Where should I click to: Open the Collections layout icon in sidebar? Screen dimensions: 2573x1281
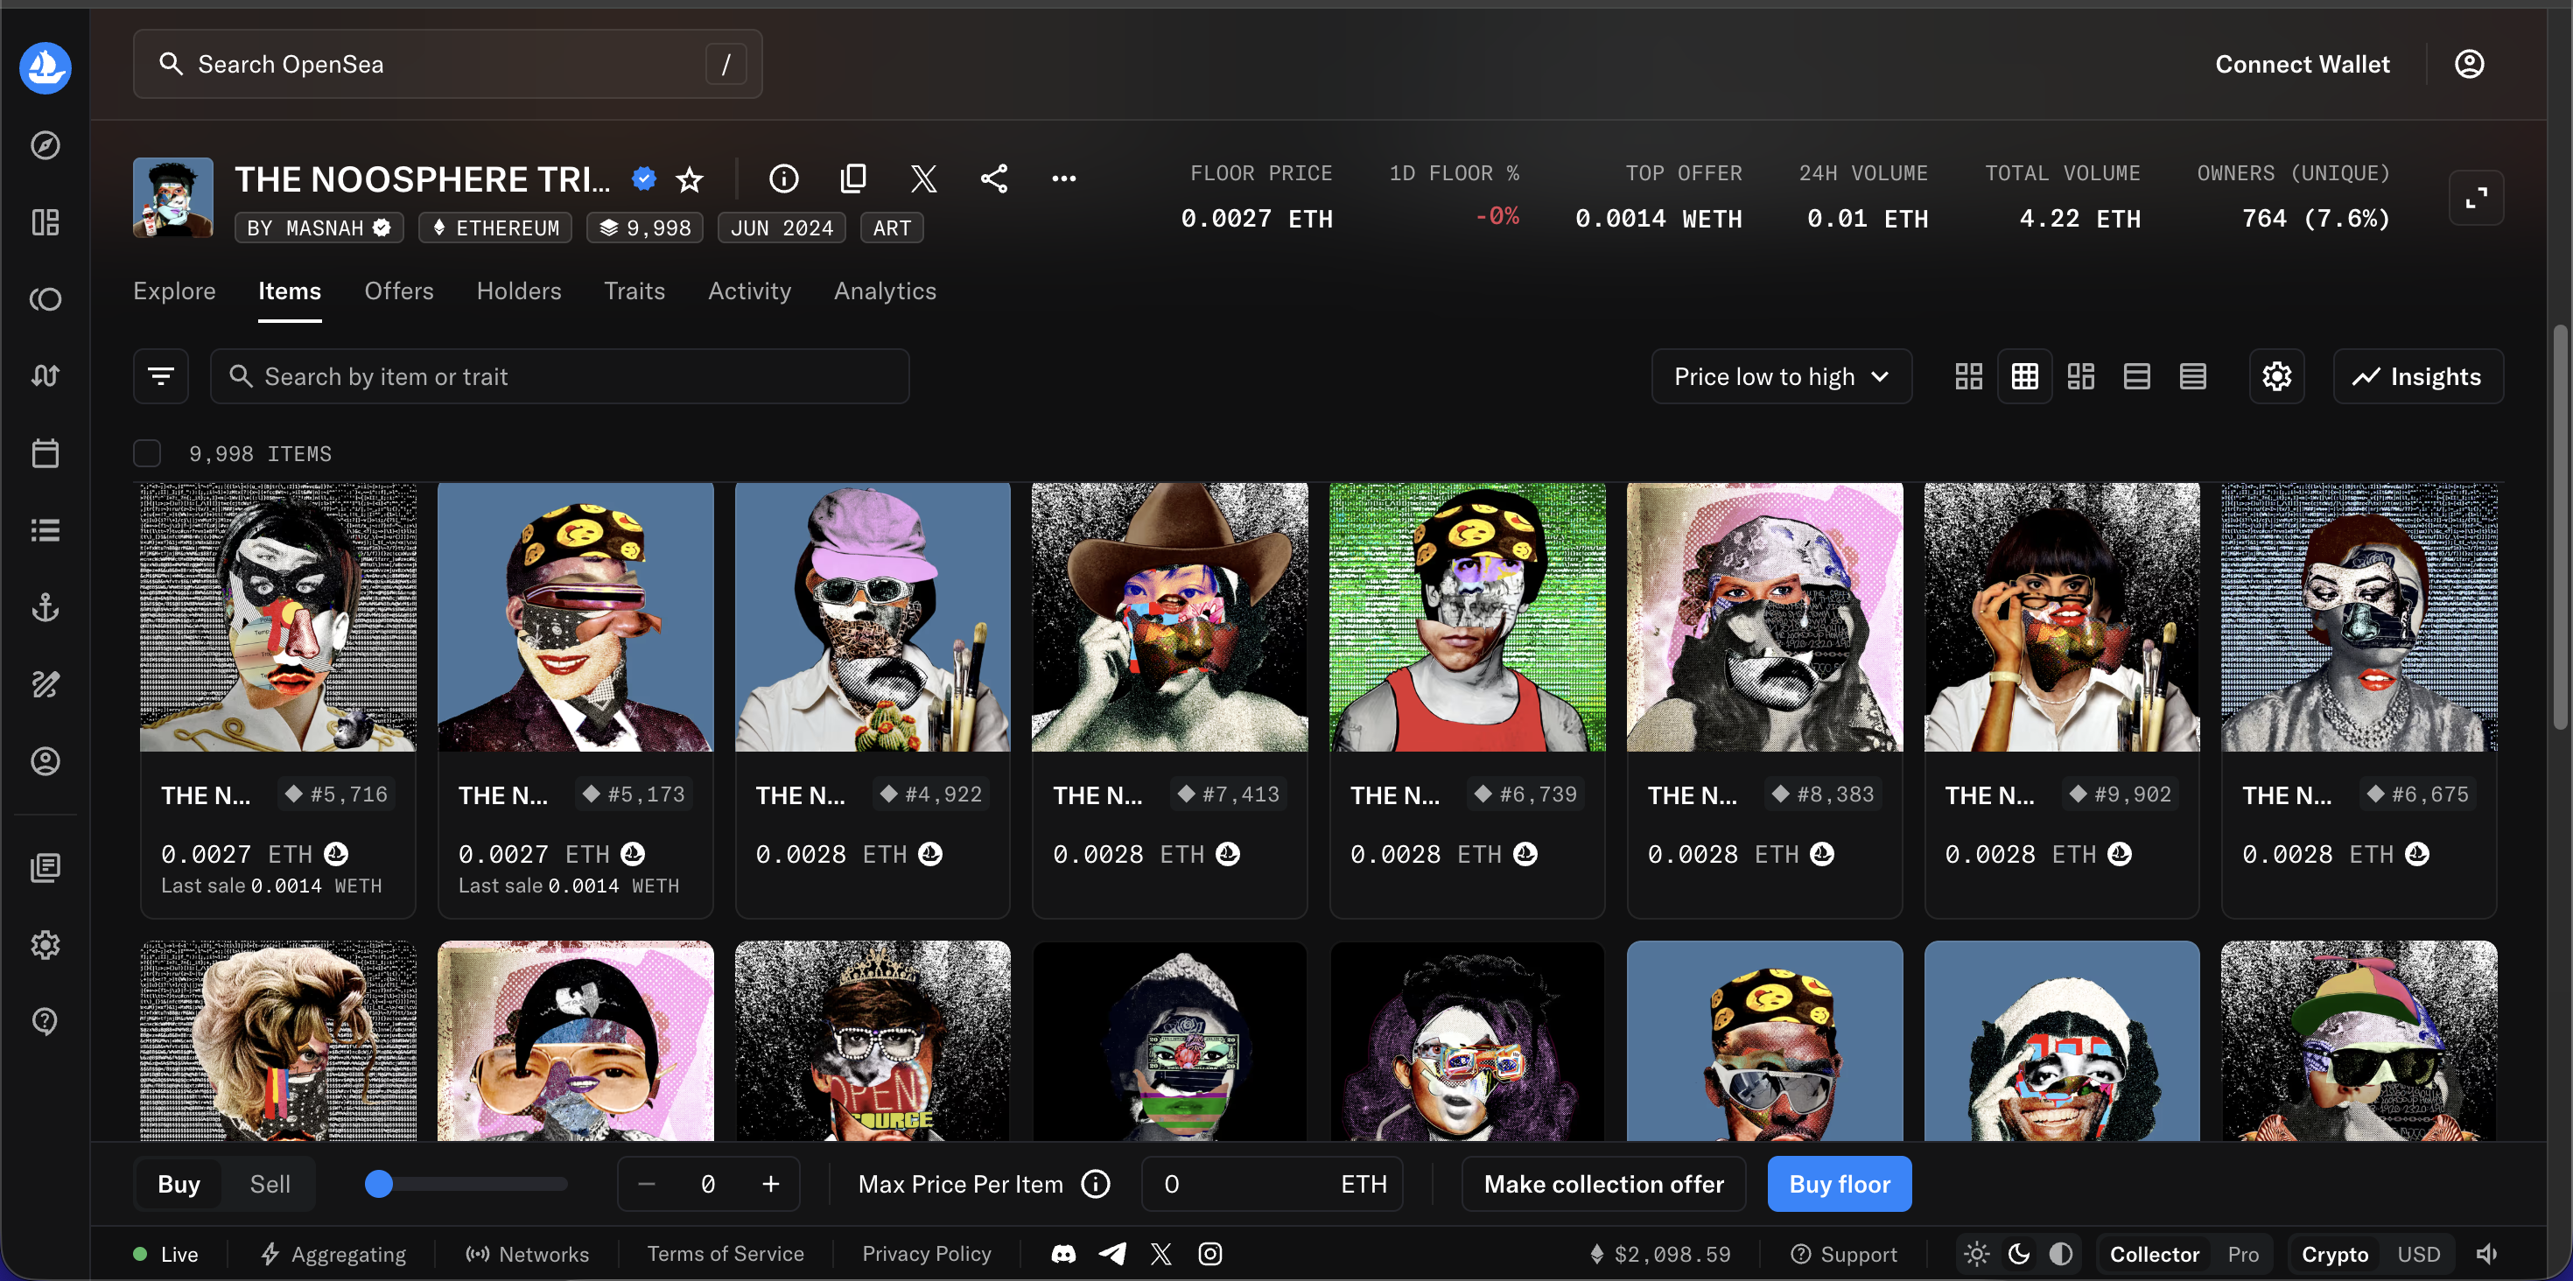[45, 221]
